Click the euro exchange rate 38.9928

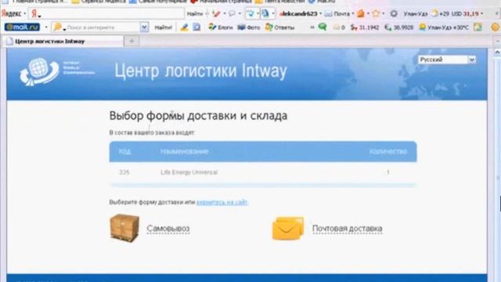(x=398, y=27)
